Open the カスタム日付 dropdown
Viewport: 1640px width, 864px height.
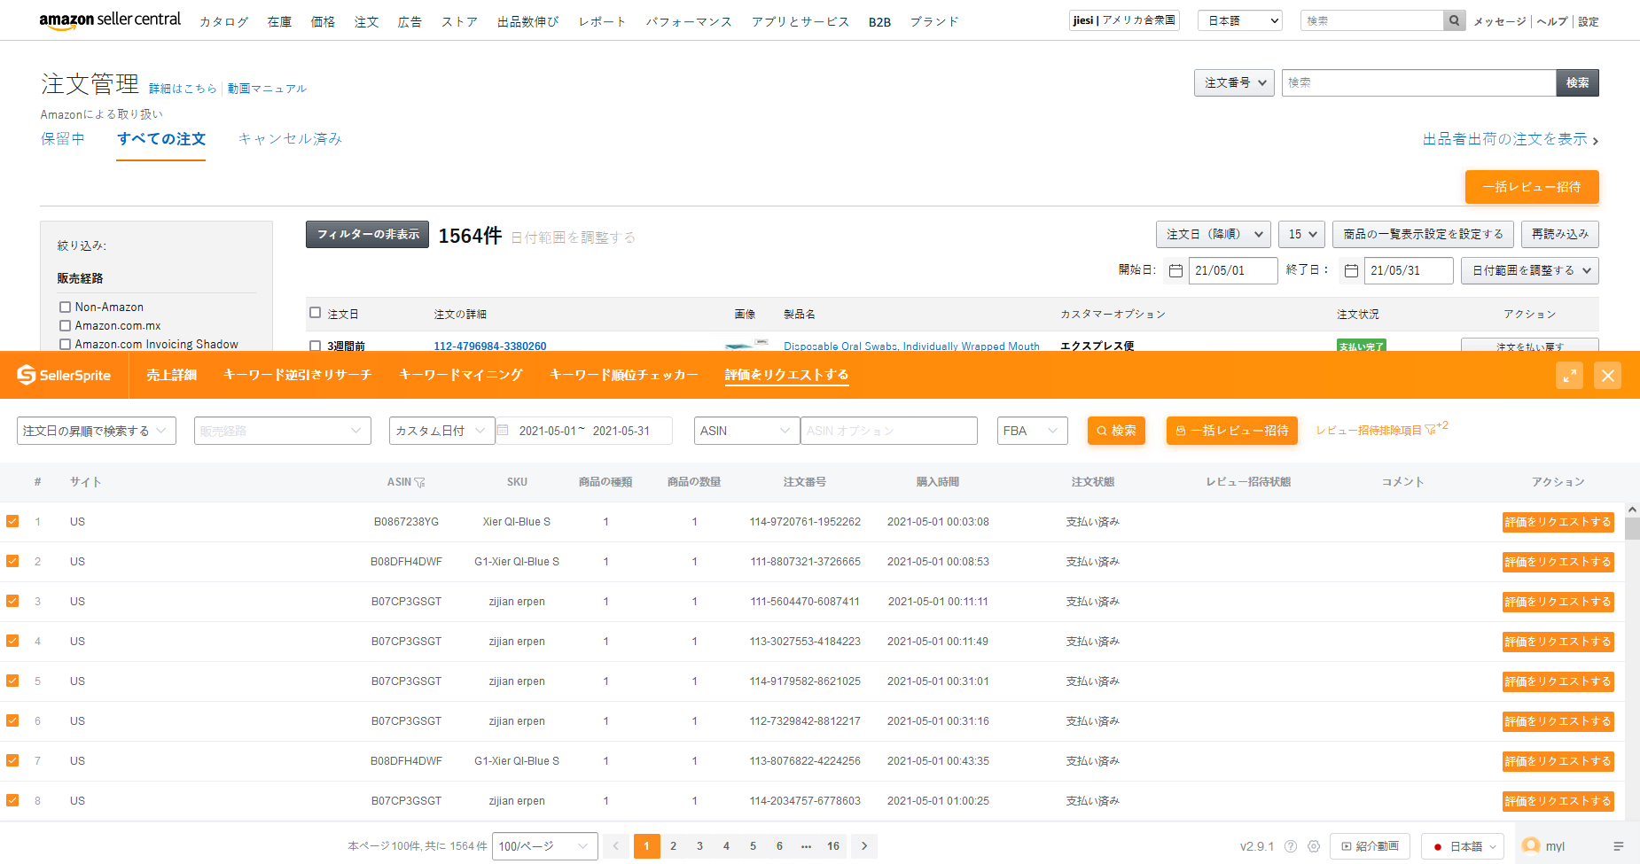(441, 431)
